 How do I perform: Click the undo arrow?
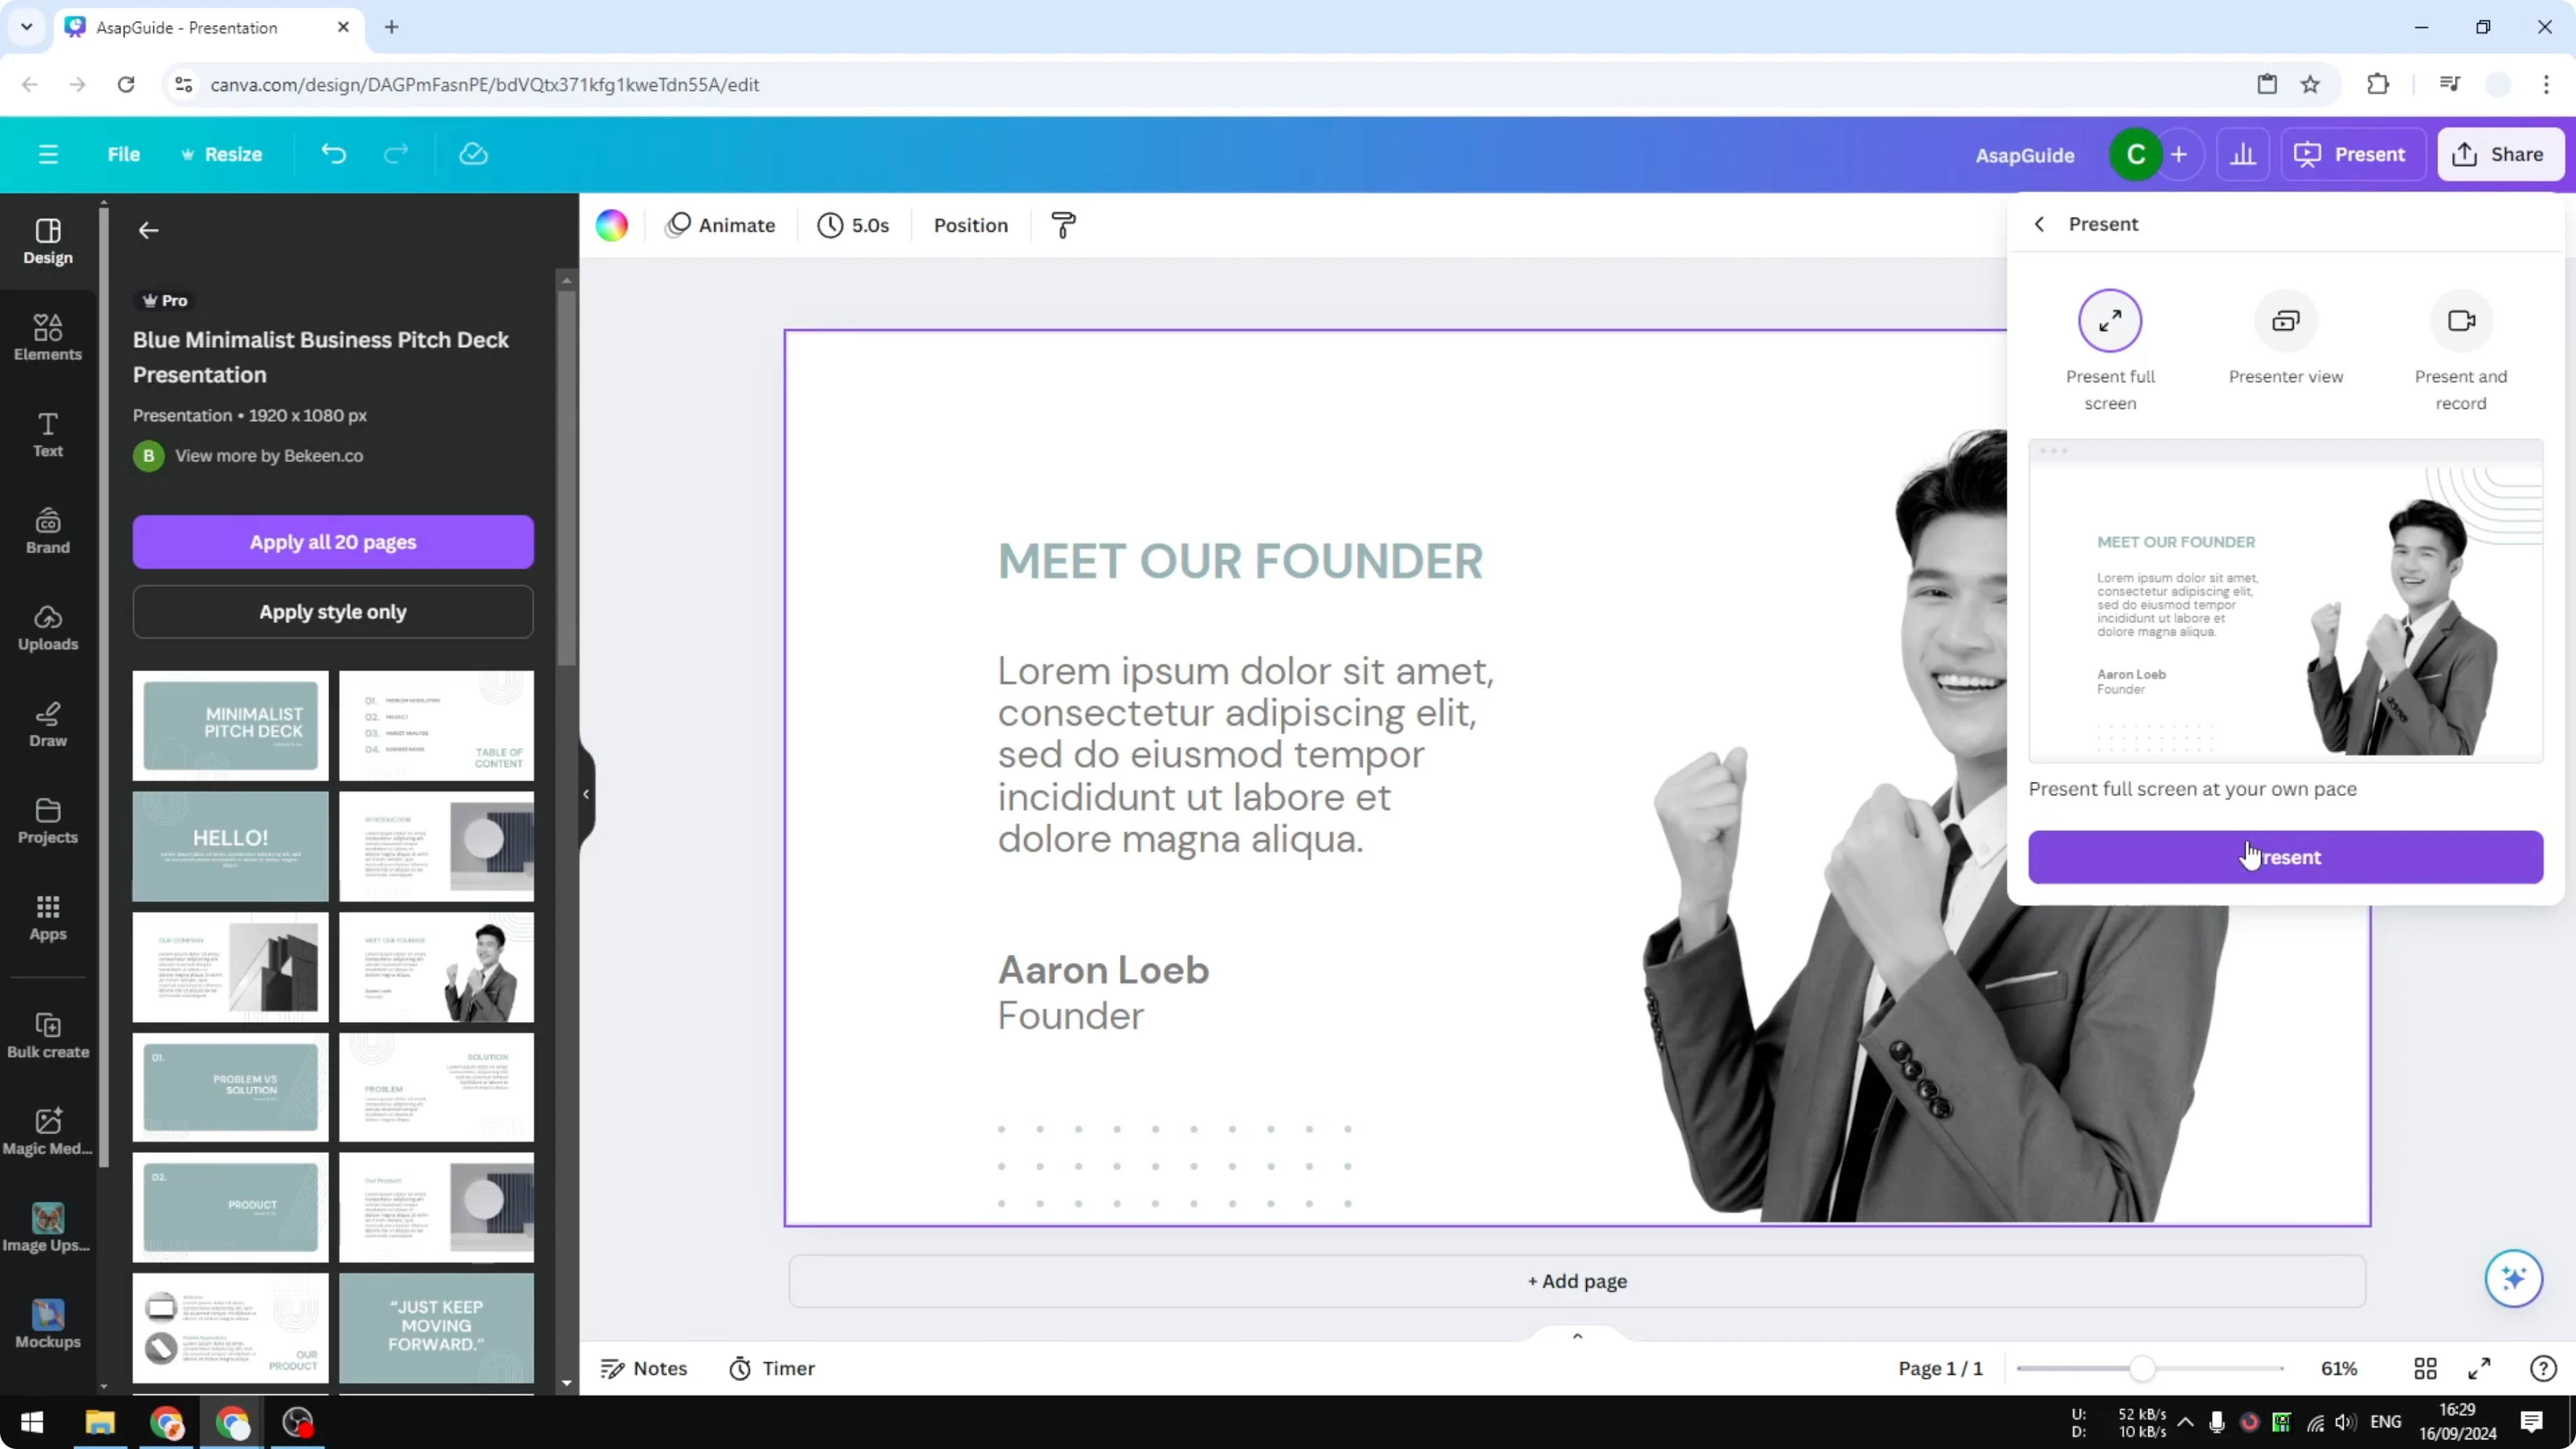[x=333, y=154]
